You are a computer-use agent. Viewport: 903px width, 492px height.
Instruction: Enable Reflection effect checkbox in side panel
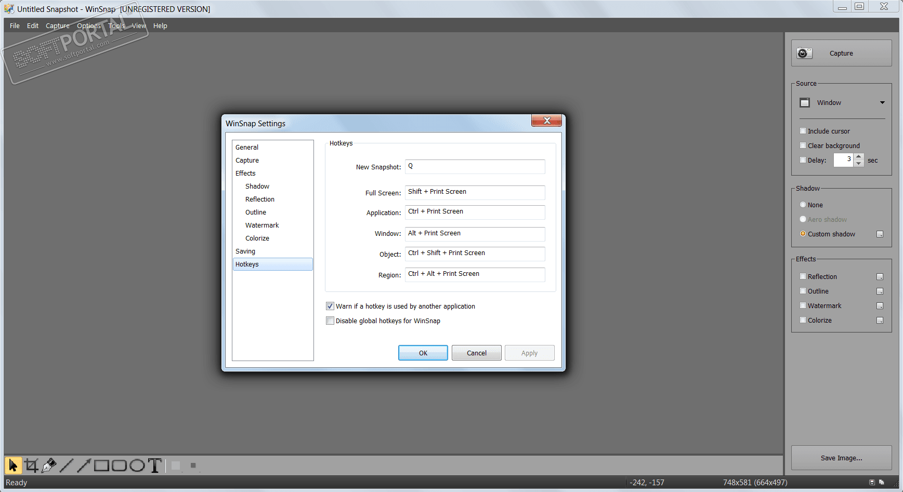[803, 276]
